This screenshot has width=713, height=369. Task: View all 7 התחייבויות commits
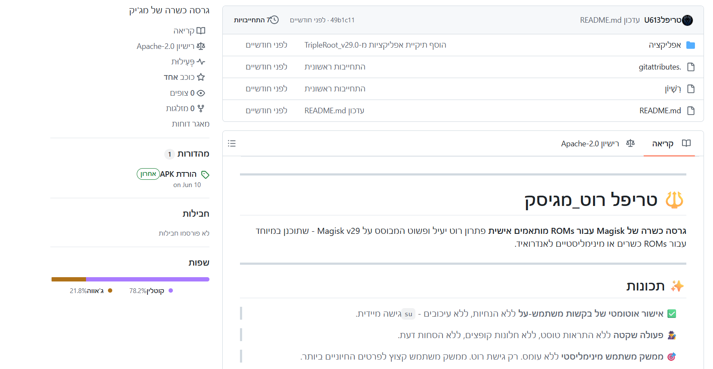pyautogui.click(x=256, y=20)
